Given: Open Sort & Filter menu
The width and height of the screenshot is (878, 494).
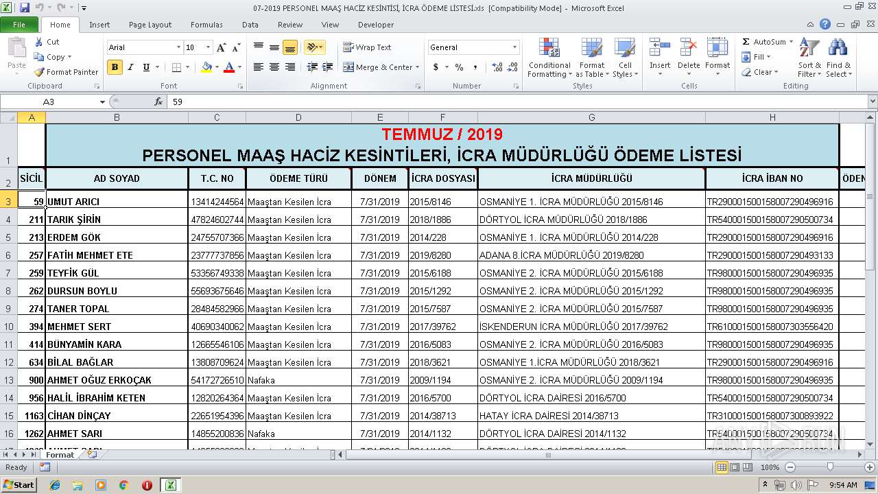Looking at the screenshot, I should (x=809, y=58).
